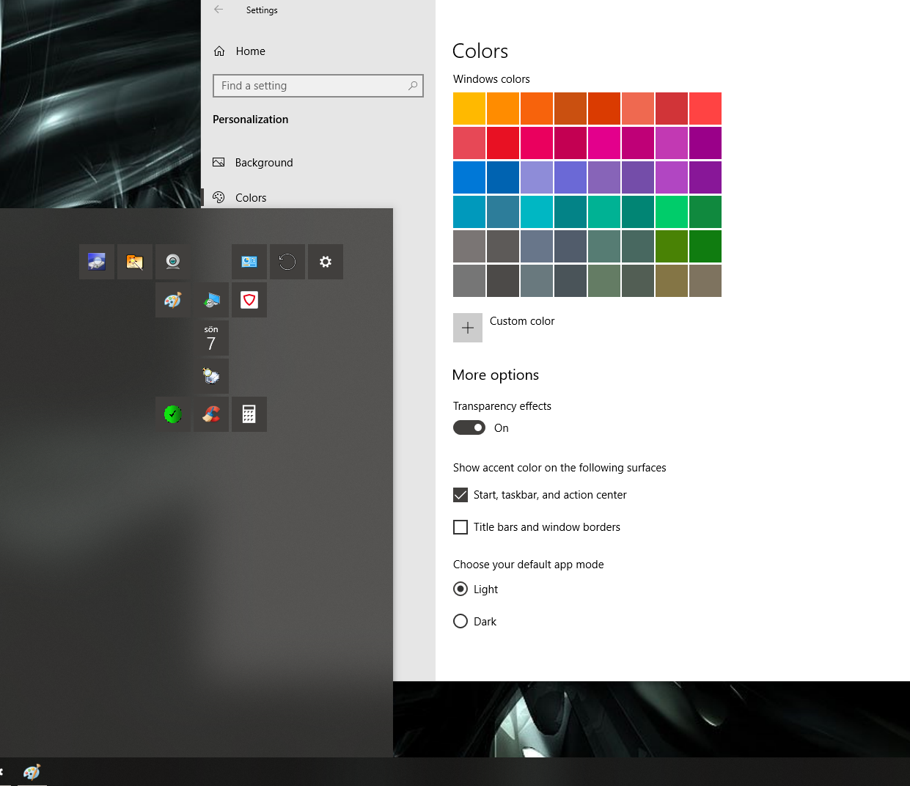Image resolution: width=910 pixels, height=786 pixels.
Task: Click the green checkmark app tile
Action: (173, 414)
